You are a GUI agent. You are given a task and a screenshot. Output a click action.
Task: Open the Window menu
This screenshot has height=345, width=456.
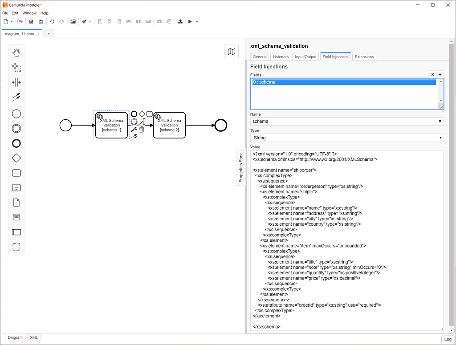(29, 13)
